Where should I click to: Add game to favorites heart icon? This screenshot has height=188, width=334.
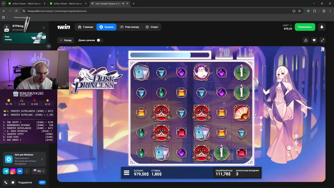coord(314,40)
